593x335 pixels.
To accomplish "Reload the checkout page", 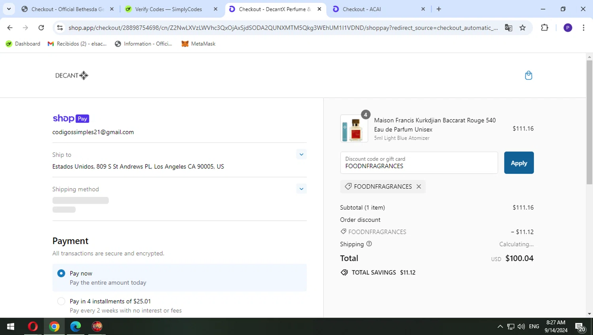I will pyautogui.click(x=41, y=28).
